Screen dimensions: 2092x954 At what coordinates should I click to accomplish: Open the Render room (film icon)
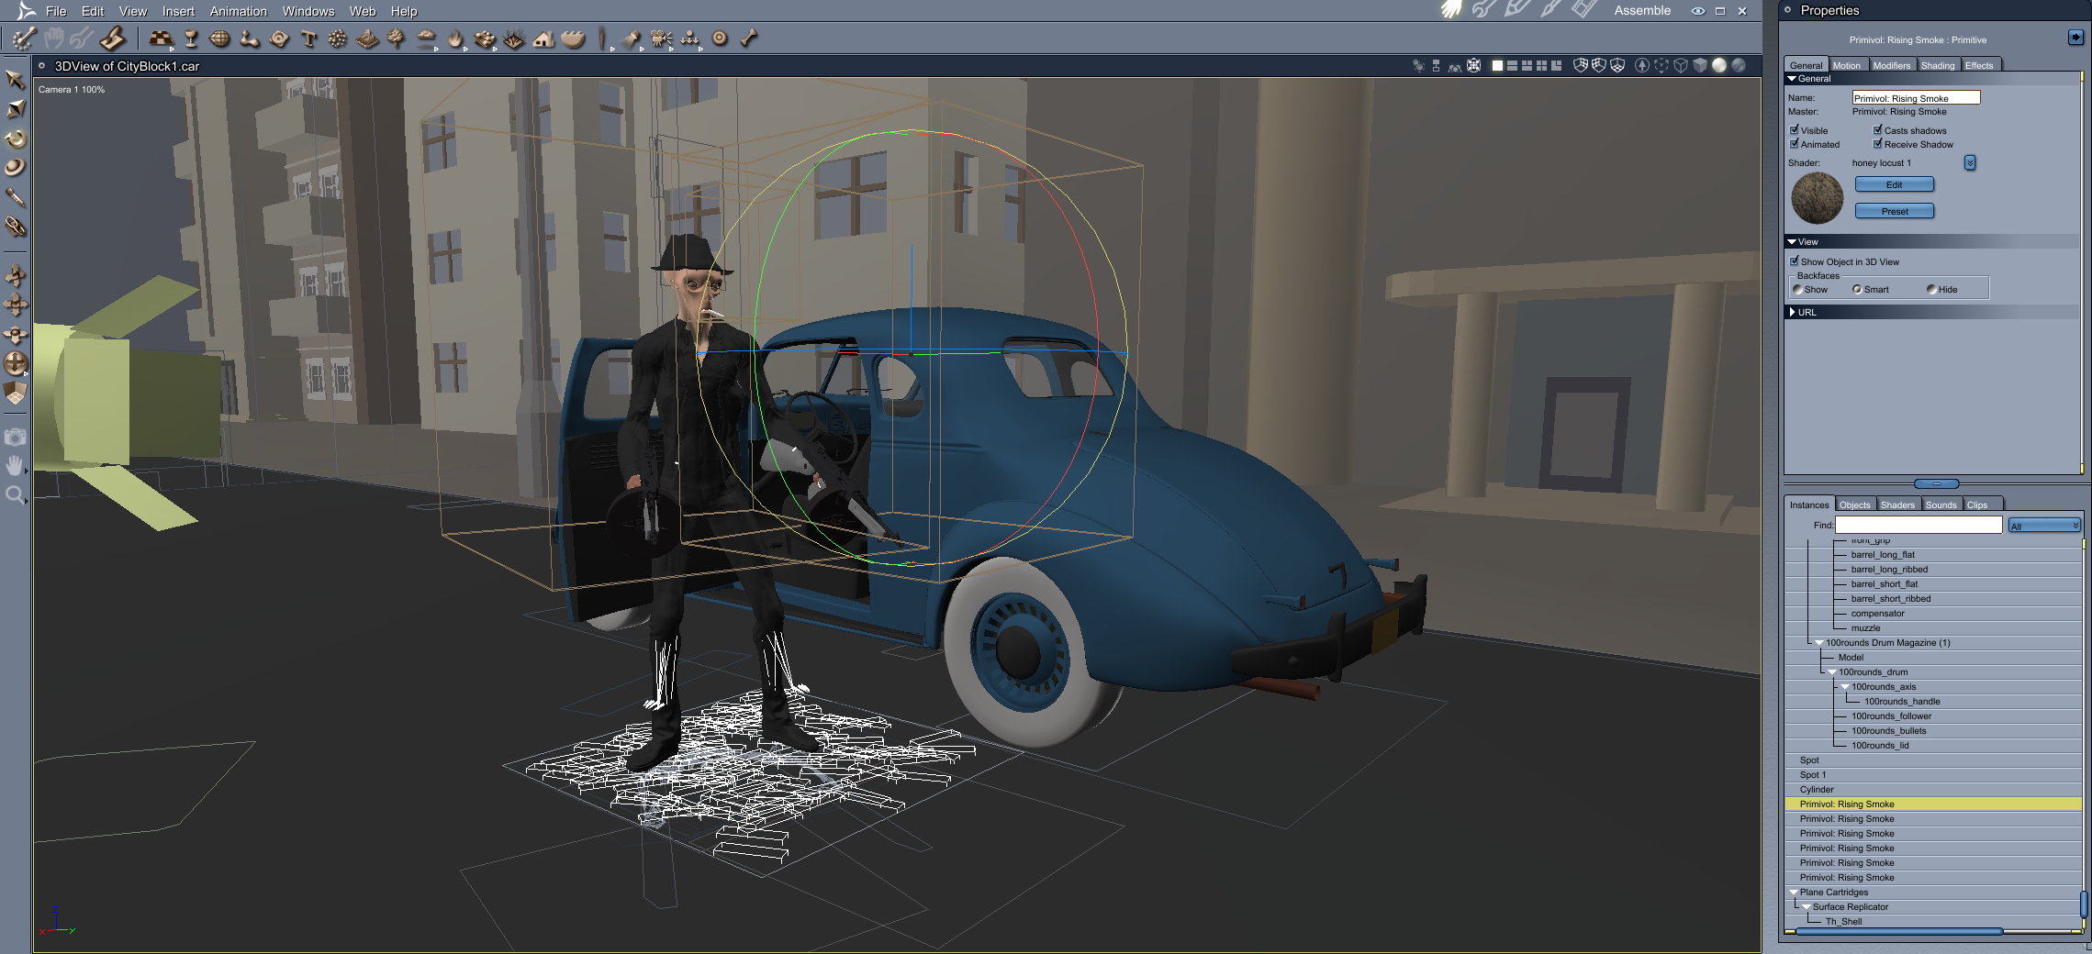pos(1583,10)
